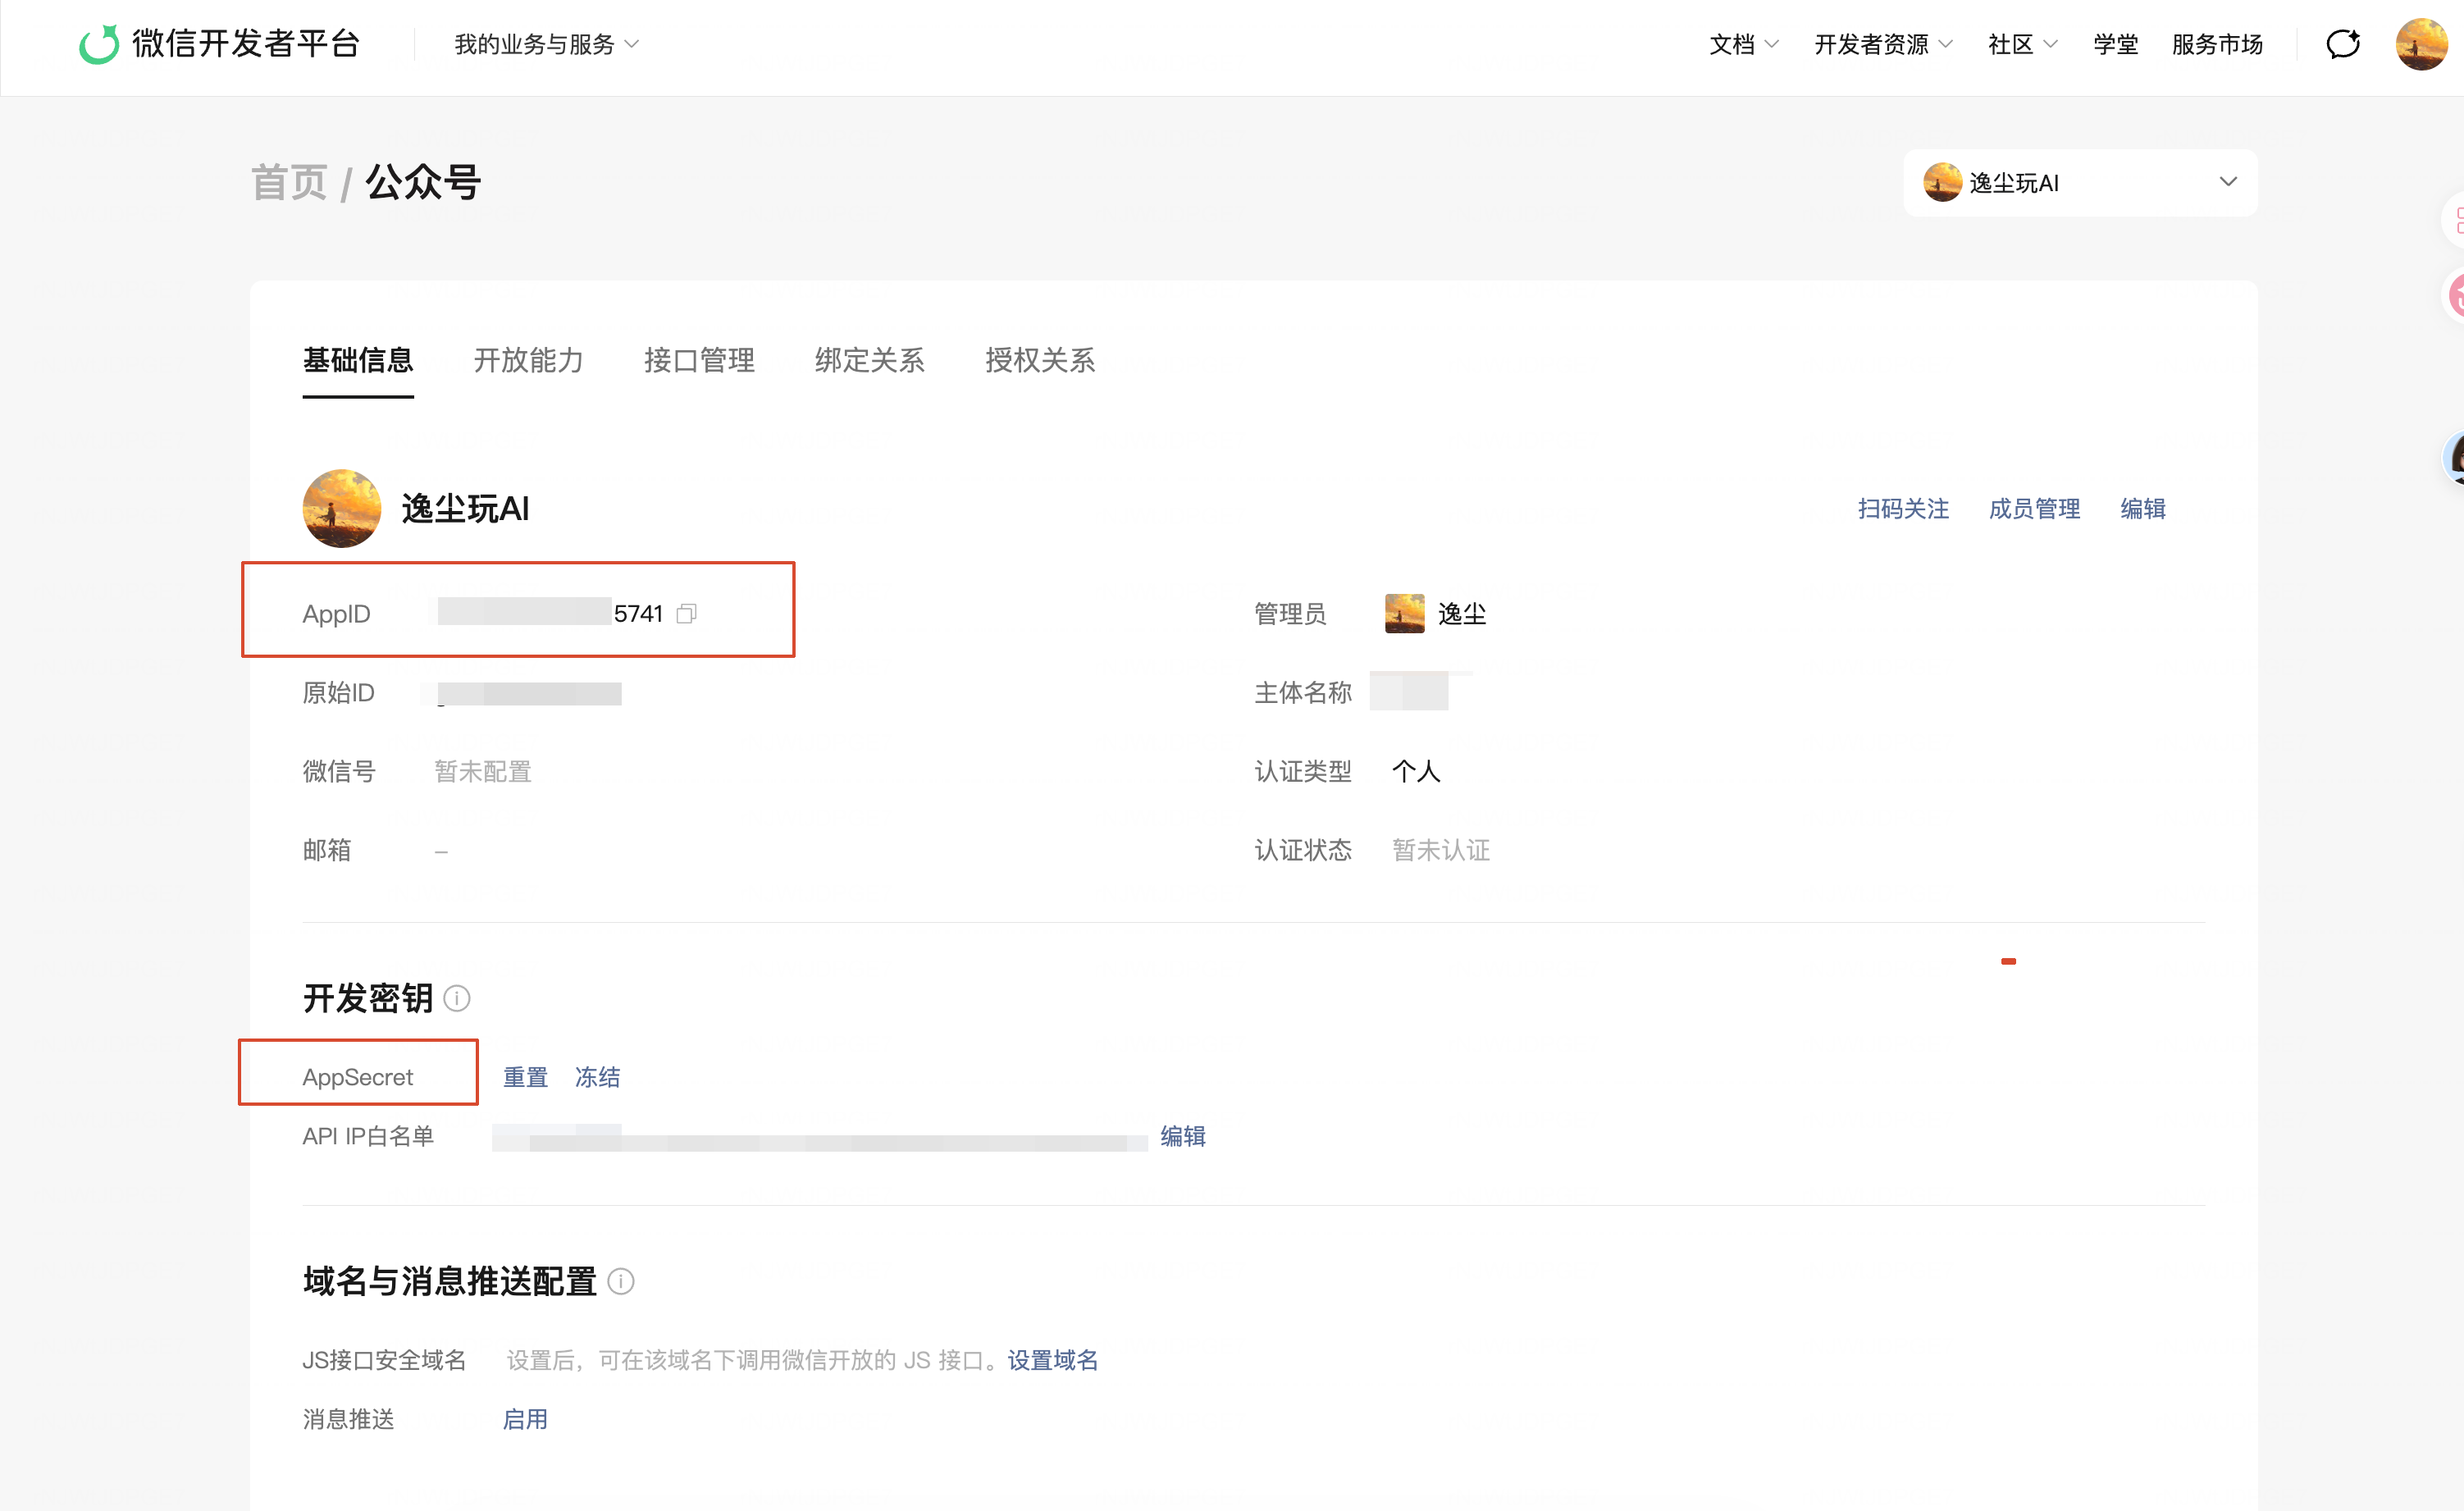Open the 逸尘玩AI account switcher dropdown

click(2080, 183)
